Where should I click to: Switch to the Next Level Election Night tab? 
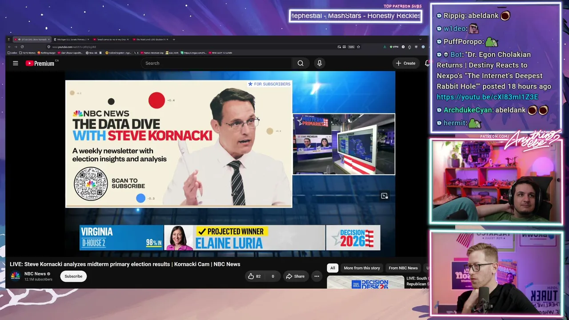151,40
